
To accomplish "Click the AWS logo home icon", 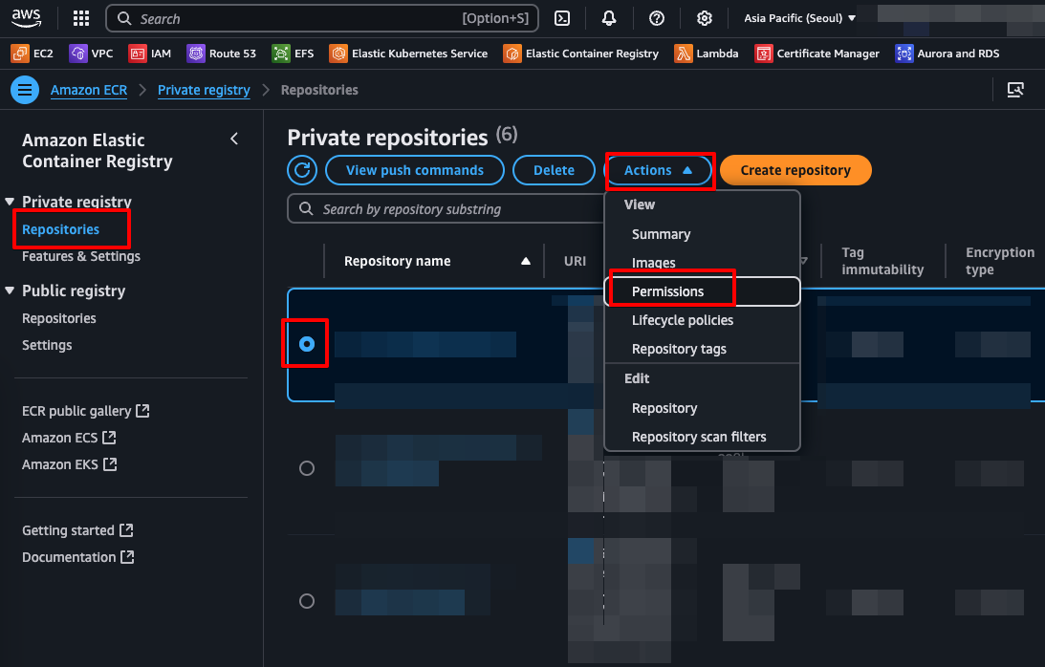I will click(x=26, y=18).
